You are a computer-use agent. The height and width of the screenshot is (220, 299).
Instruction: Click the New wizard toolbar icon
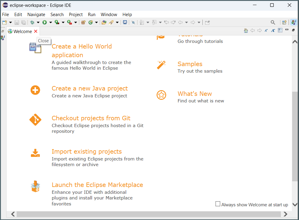4,23
